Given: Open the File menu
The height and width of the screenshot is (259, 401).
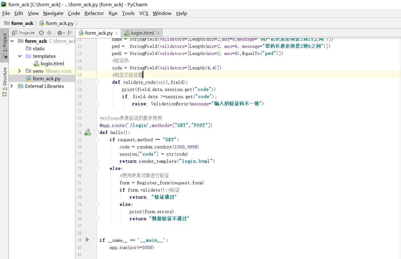Looking at the screenshot, I should 6,13.
